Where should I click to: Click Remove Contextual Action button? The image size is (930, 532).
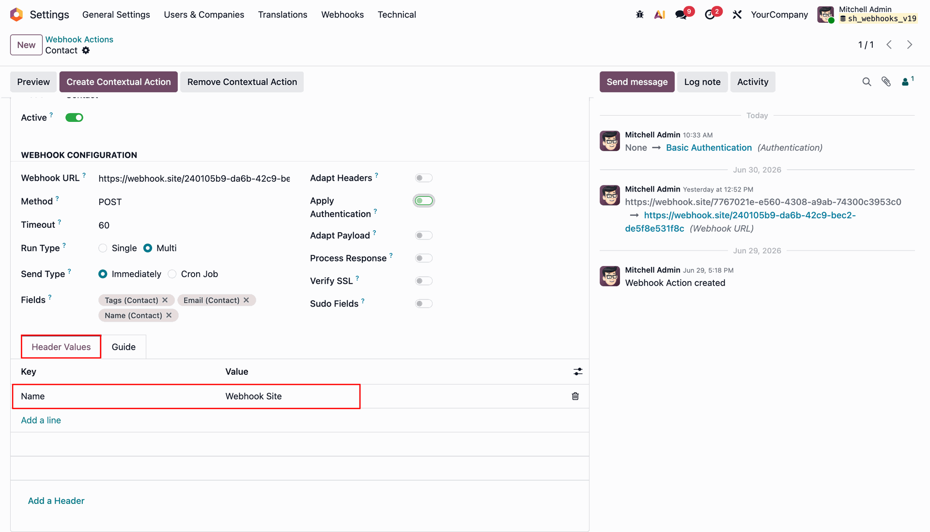[242, 82]
